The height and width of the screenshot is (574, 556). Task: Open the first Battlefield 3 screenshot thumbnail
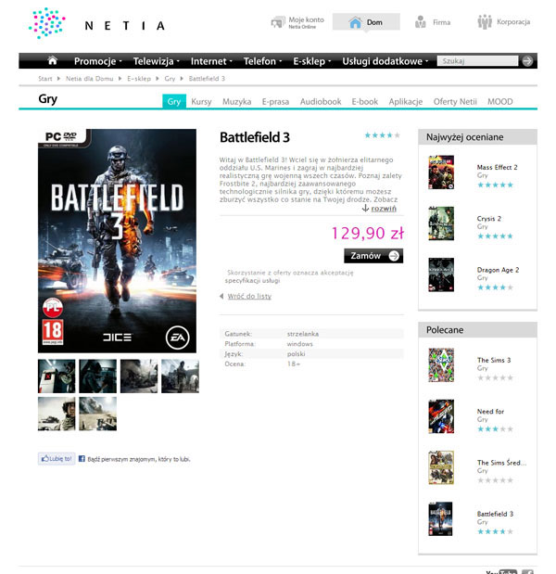57,376
